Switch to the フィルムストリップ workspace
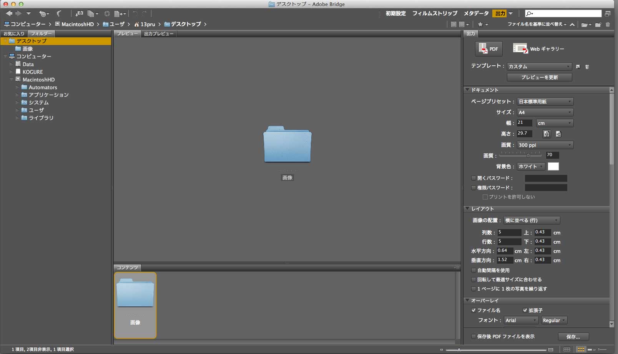Image resolution: width=618 pixels, height=354 pixels. [x=435, y=13]
